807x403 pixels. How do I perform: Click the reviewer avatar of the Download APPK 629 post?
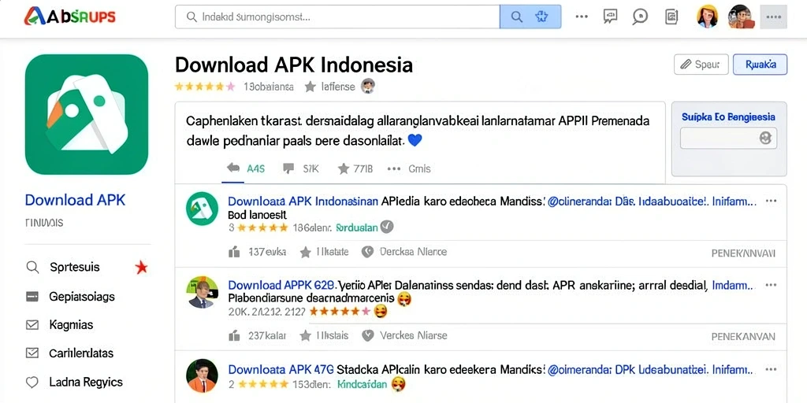201,292
